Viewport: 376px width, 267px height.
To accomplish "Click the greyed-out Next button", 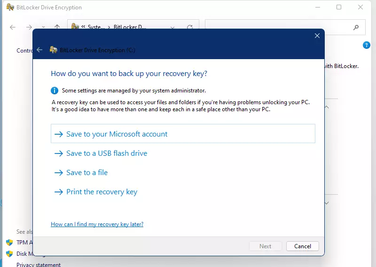I will coord(265,246).
